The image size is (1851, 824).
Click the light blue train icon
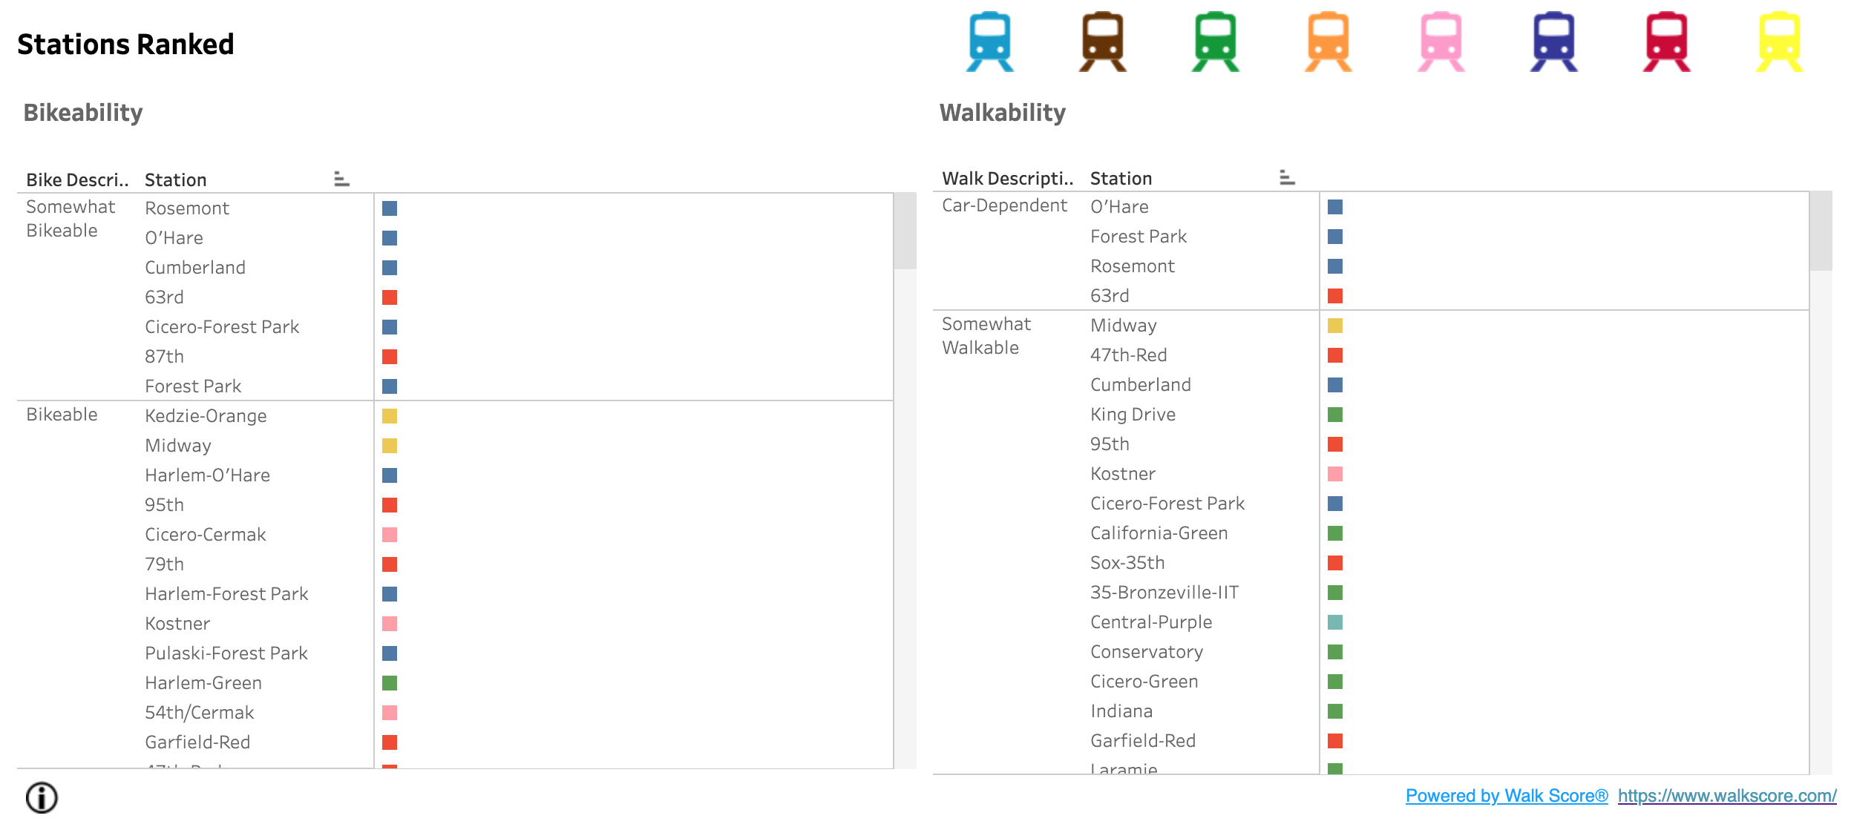tap(990, 42)
